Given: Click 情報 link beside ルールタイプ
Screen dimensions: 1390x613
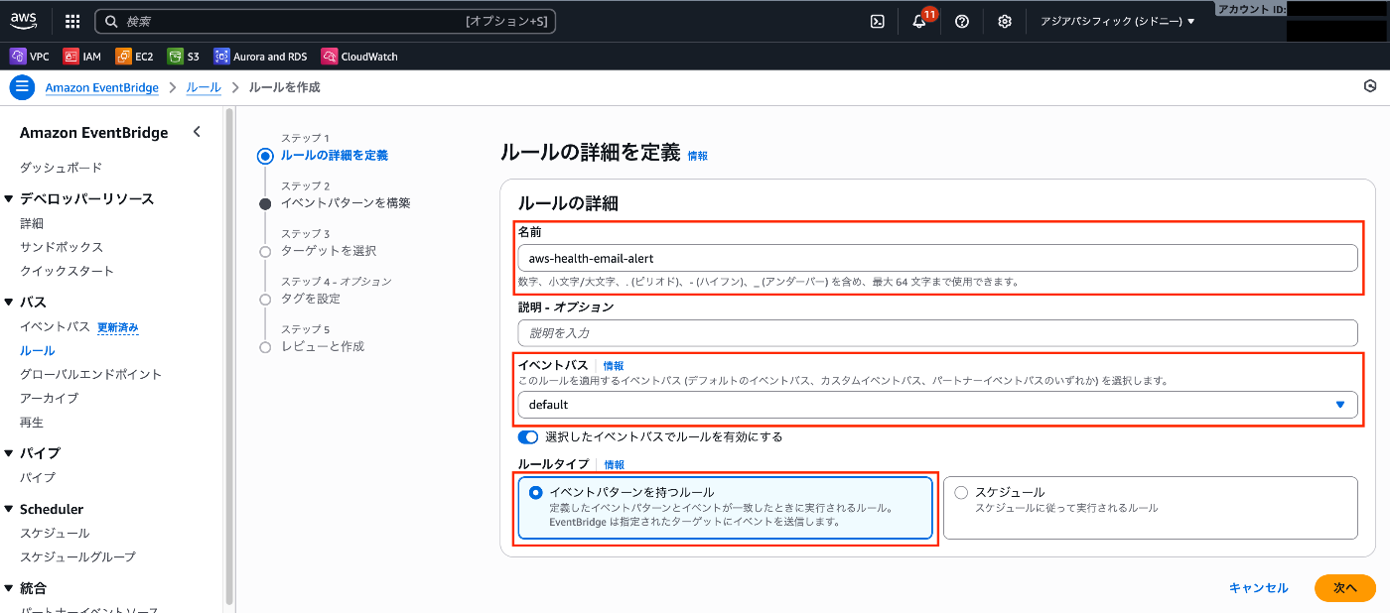Looking at the screenshot, I should tap(615, 464).
